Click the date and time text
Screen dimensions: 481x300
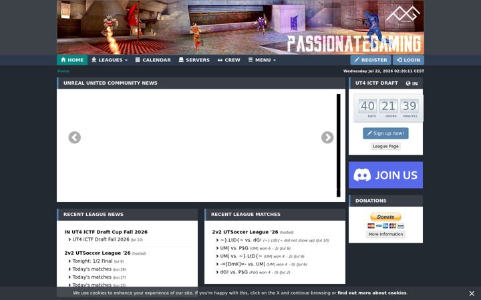pyautogui.click(x=383, y=71)
